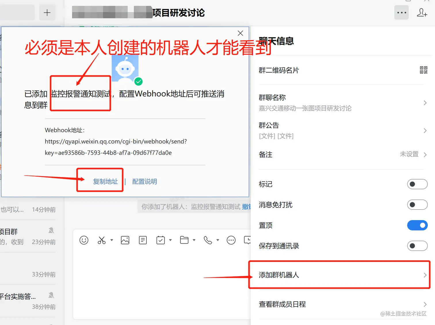Open the send image tool
Image resolution: width=435 pixels, height=325 pixels.
coord(125,240)
